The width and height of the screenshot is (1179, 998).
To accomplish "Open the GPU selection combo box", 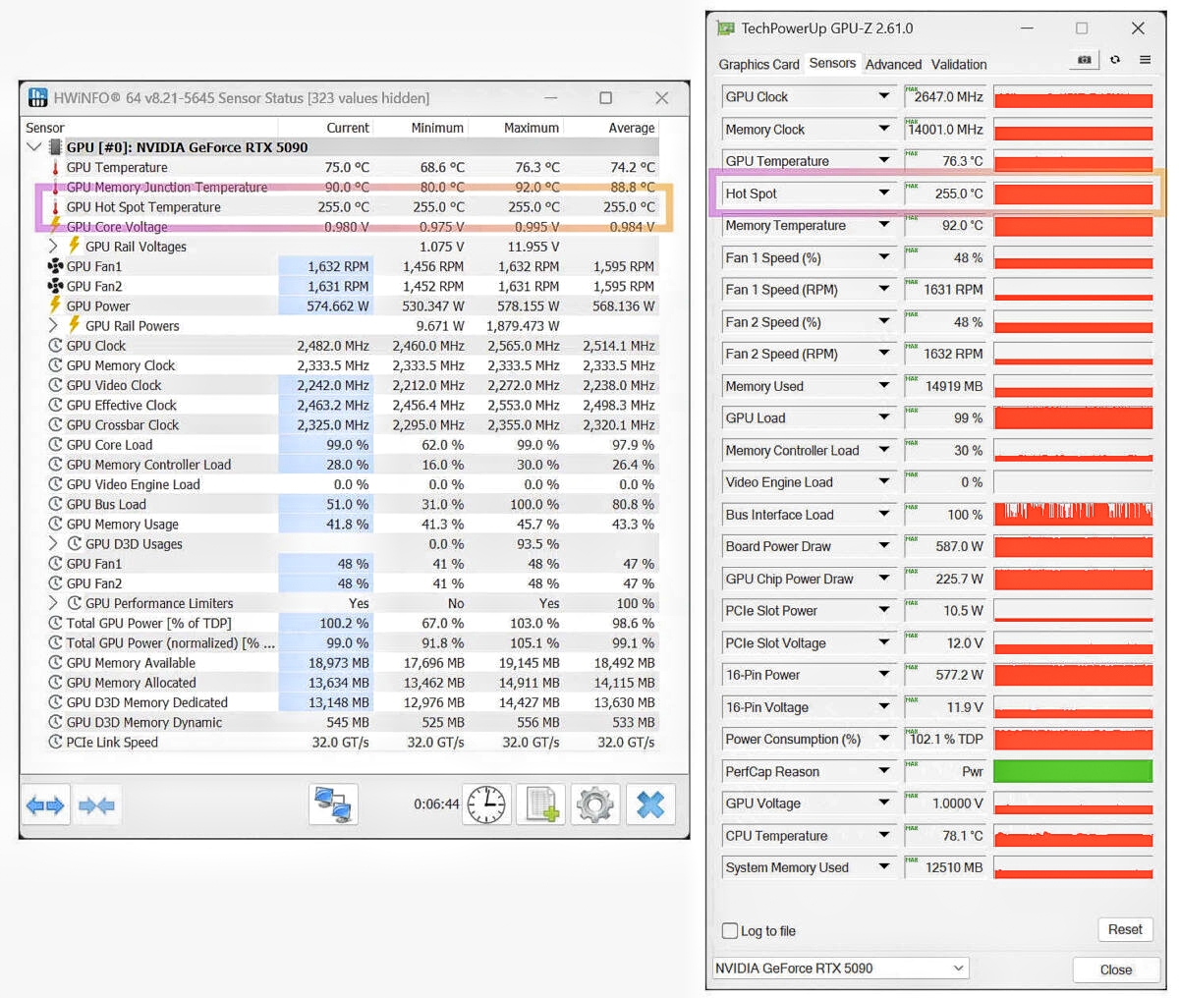I will point(840,968).
